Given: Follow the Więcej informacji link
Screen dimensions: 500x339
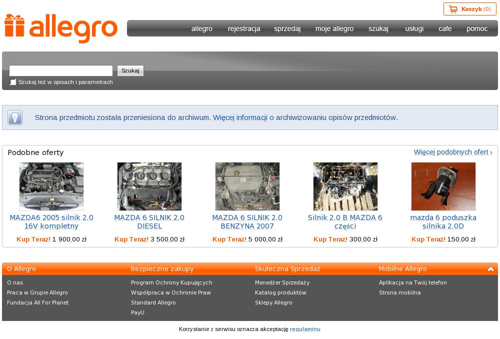Looking at the screenshot, I should tap(240, 117).
